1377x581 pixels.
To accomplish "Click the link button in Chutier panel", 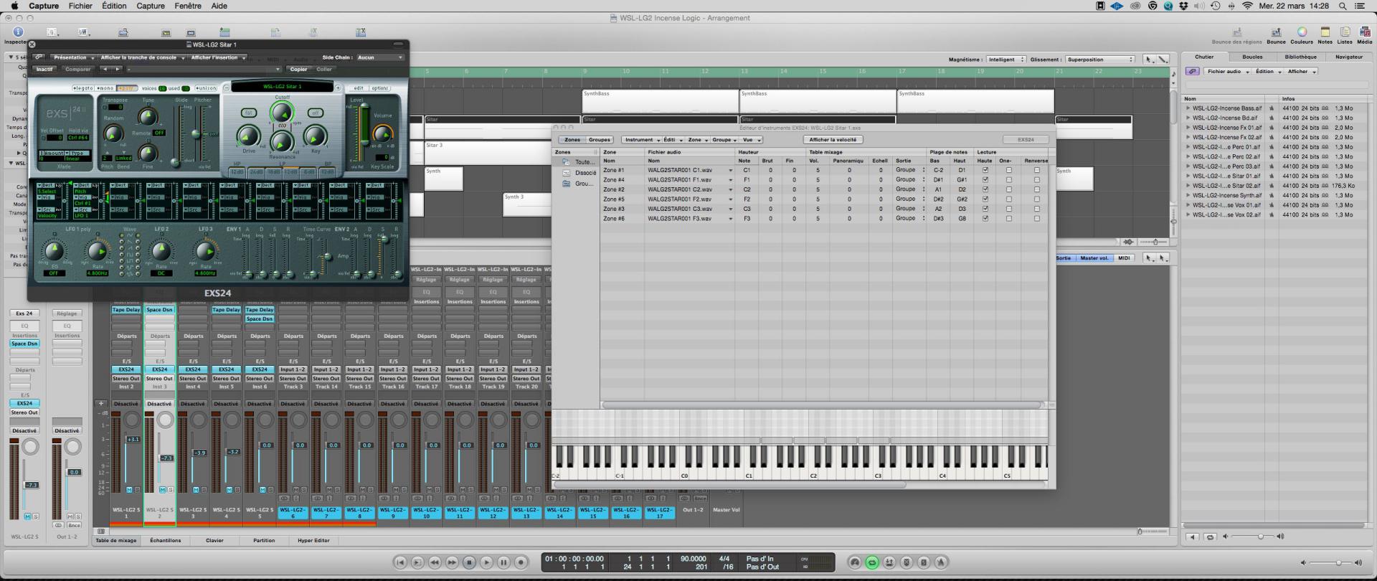I will [1192, 72].
